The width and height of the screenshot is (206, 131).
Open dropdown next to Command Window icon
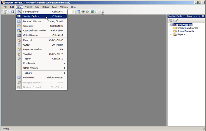(100, 12)
